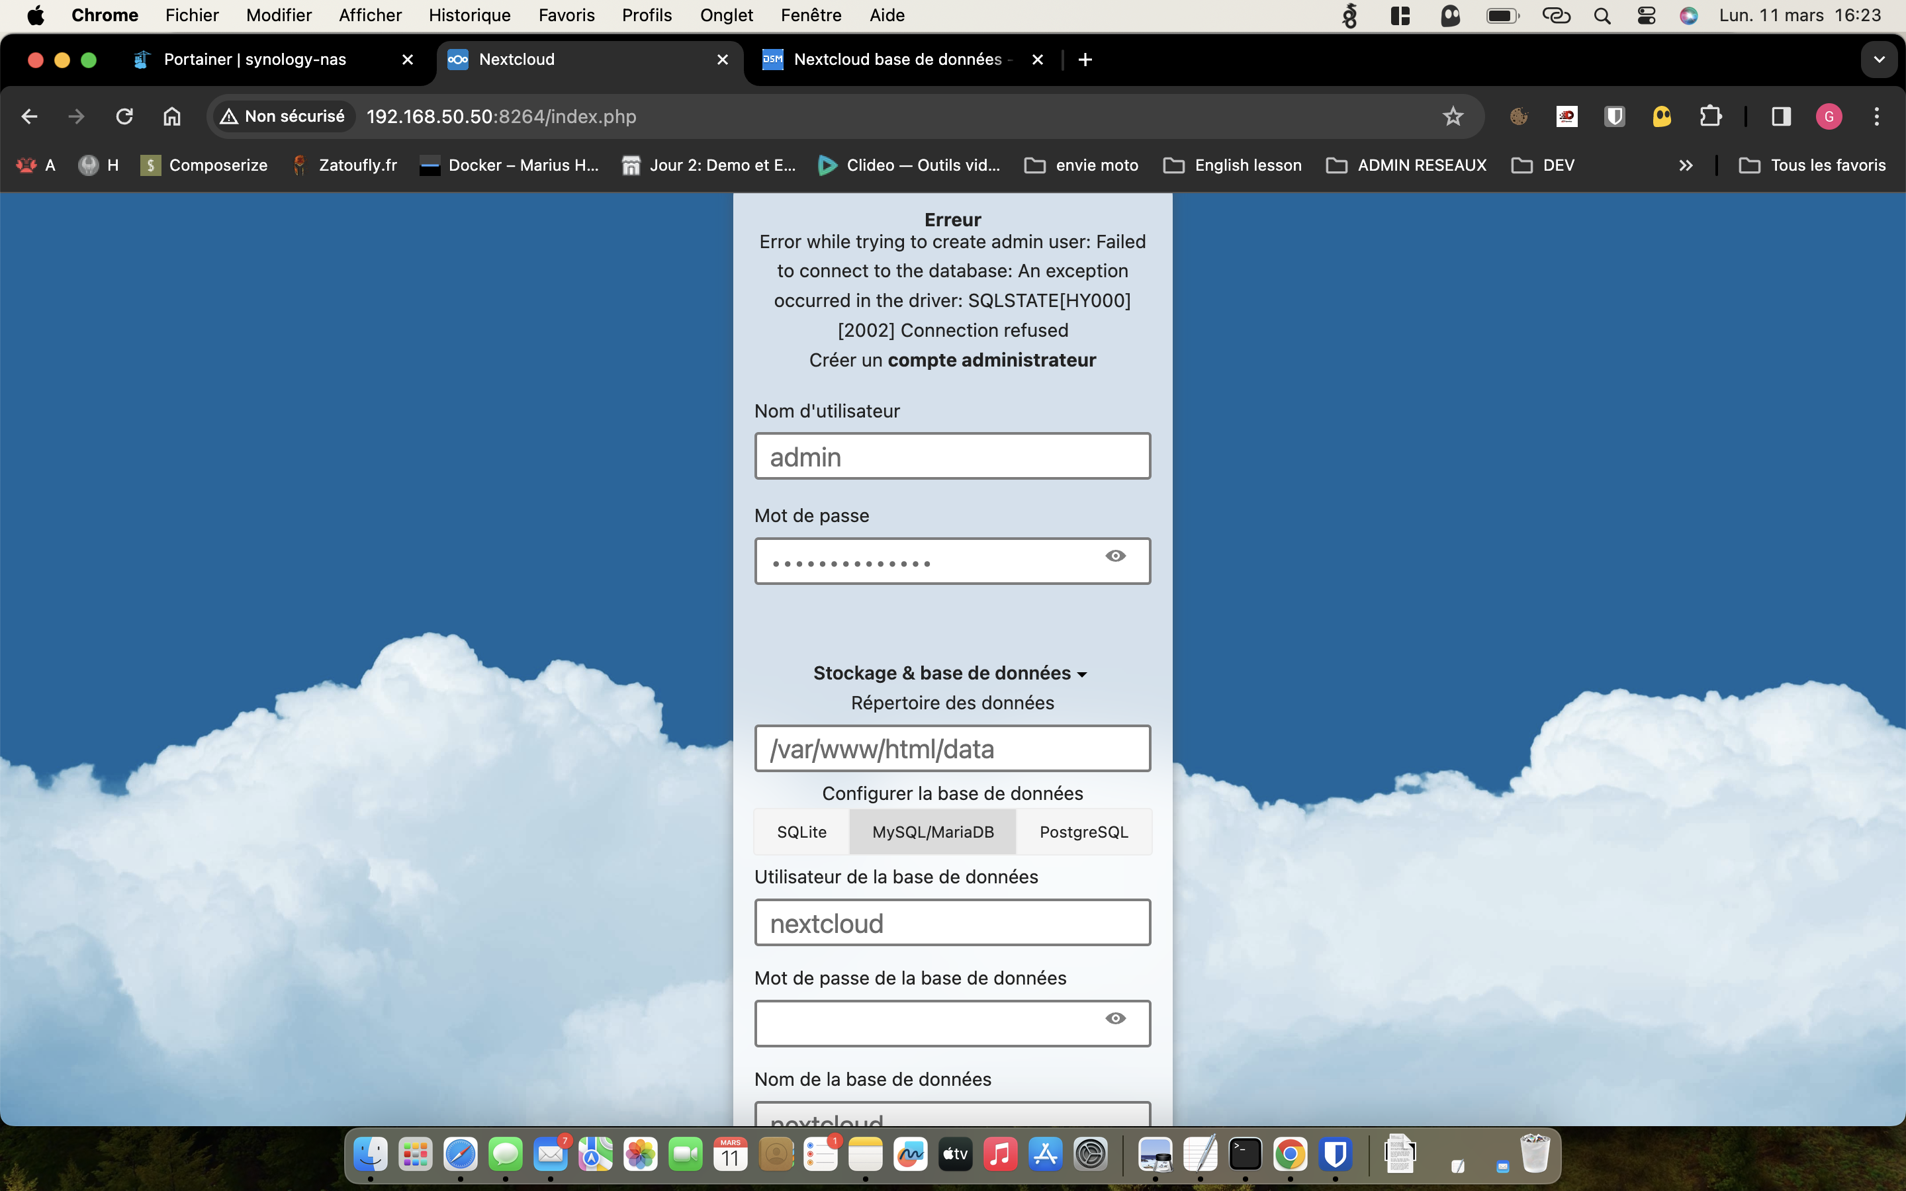The width and height of the screenshot is (1906, 1191).
Task: Open the Composerize bookmark
Action: click(x=204, y=165)
